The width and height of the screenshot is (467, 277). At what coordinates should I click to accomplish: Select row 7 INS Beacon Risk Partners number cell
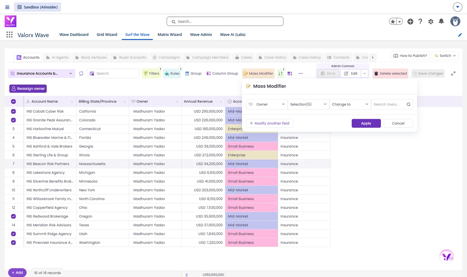(x=13, y=164)
